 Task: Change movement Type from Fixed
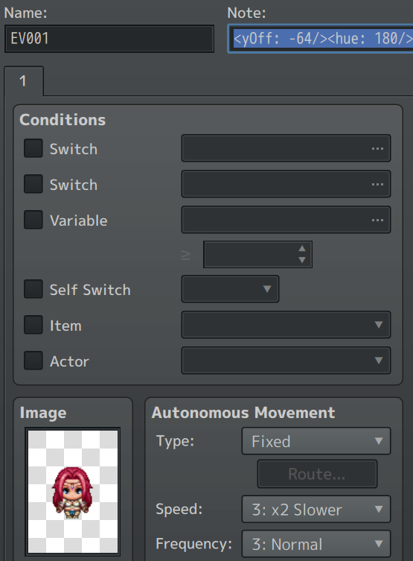tap(316, 441)
